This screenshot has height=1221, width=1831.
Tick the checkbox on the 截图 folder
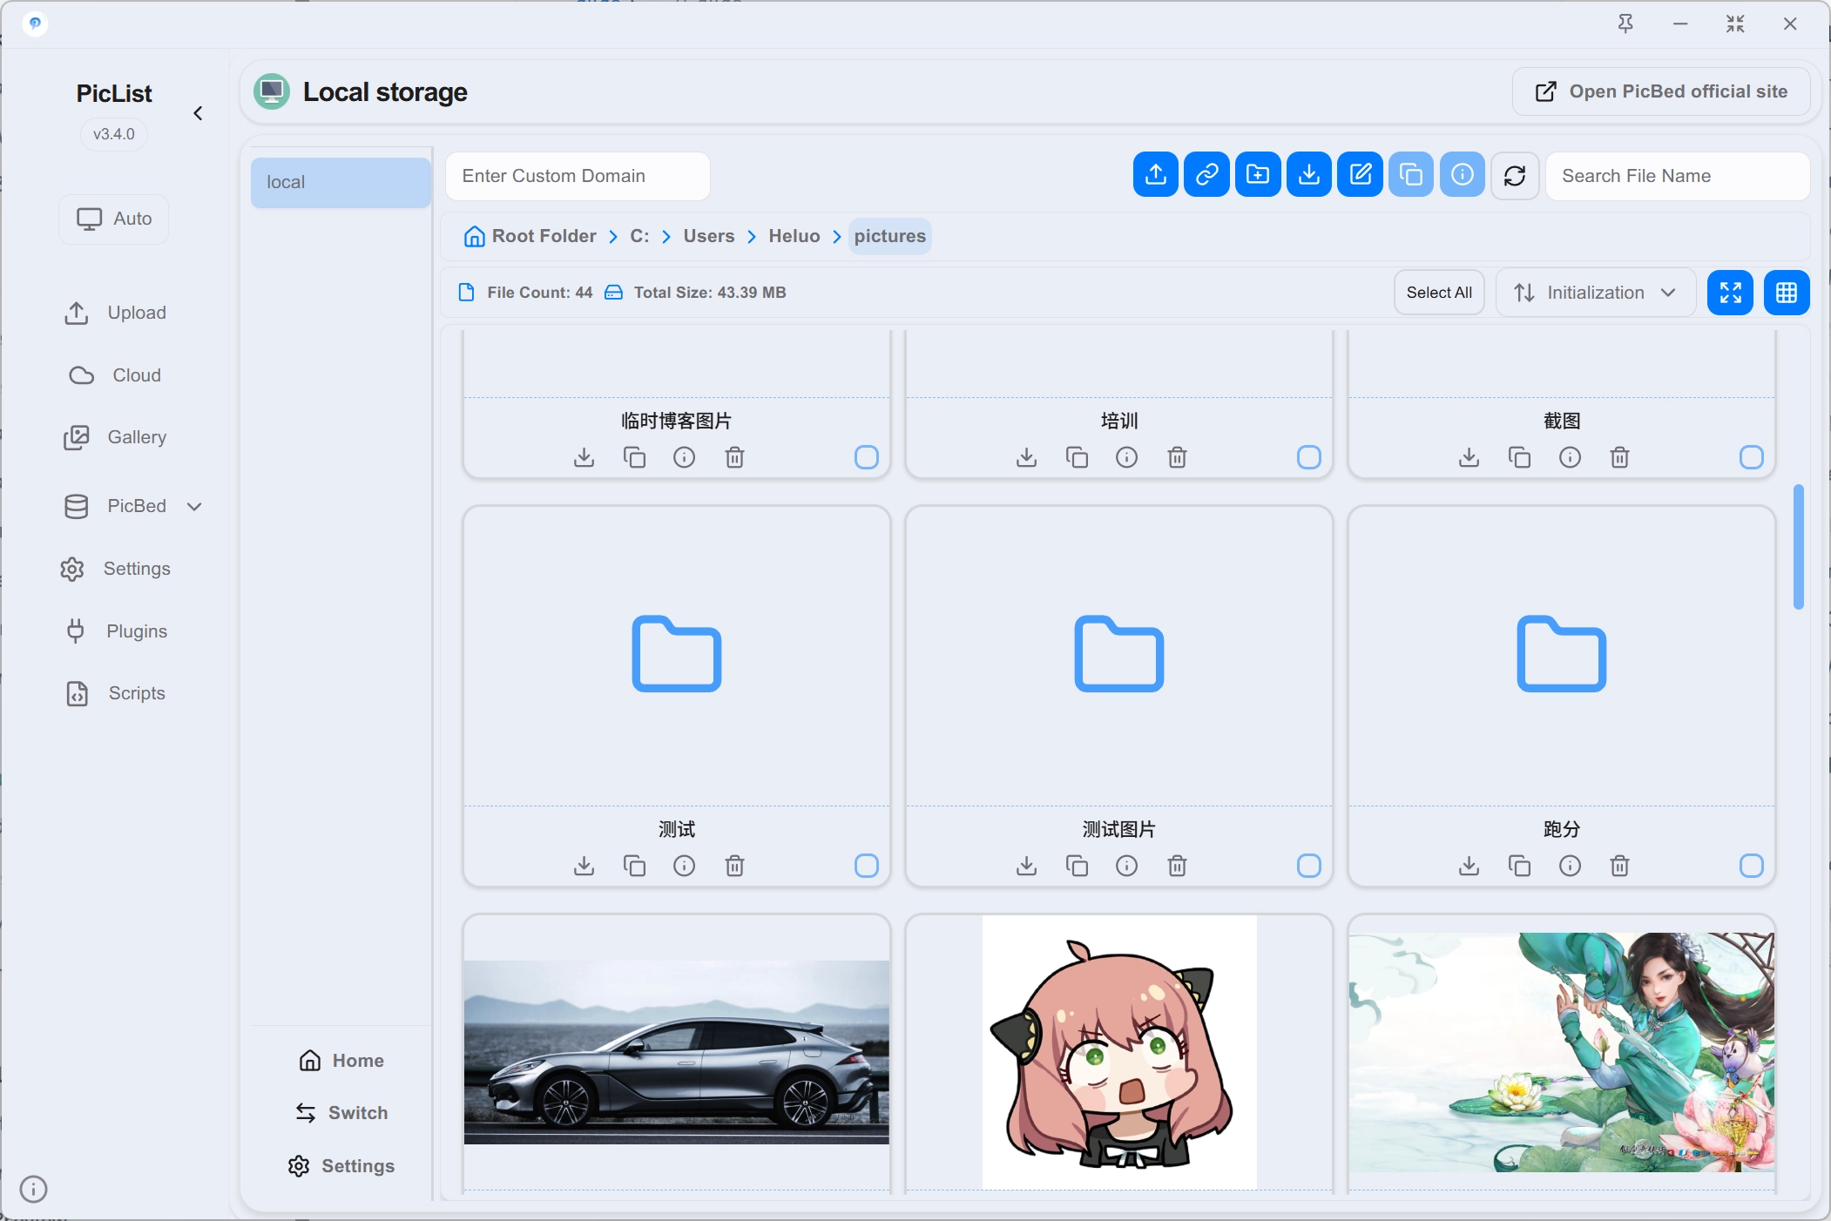pos(1751,457)
